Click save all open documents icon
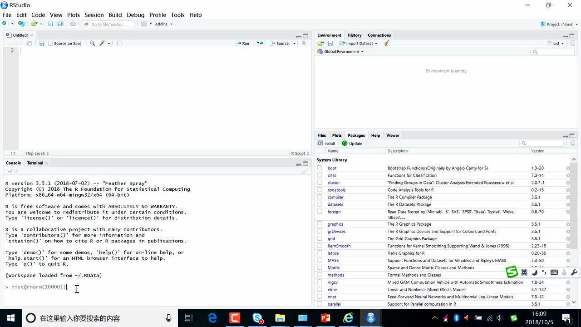 (60, 24)
